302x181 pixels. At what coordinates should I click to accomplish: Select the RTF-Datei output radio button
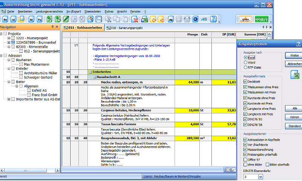[245, 67]
